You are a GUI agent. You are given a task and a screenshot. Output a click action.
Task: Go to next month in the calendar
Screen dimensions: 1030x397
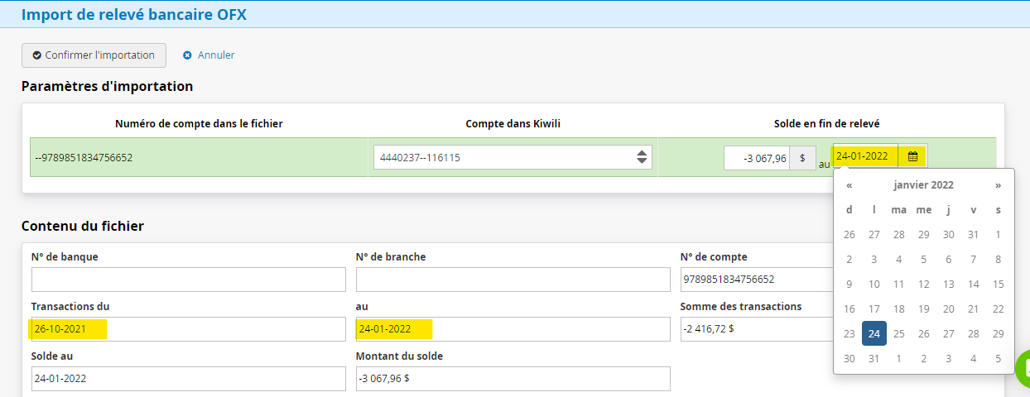[998, 185]
